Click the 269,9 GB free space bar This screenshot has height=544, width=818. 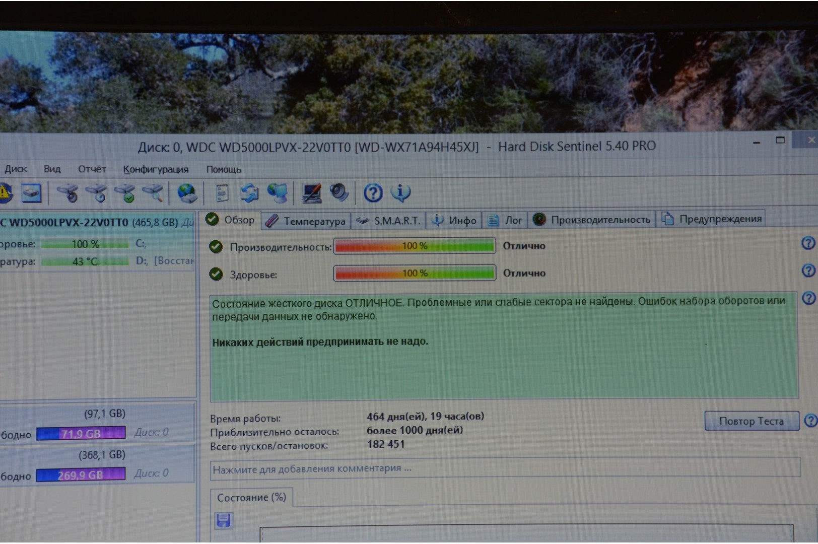pos(81,474)
